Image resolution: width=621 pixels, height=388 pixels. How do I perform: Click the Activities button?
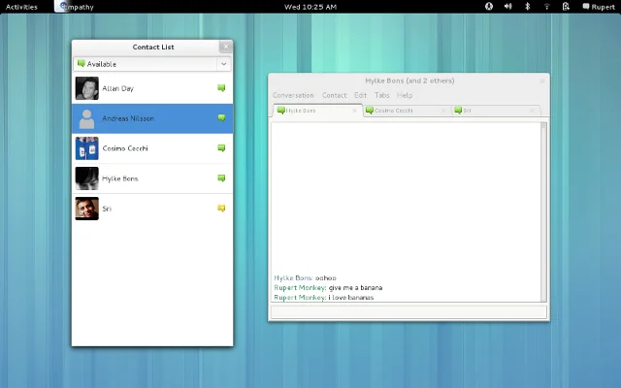click(21, 6)
